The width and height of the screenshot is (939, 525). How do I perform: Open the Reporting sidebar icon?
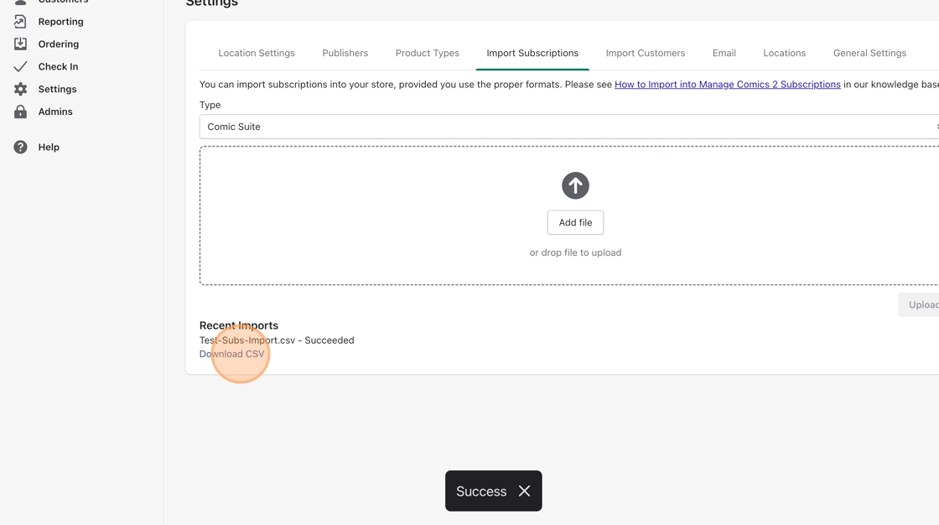click(x=20, y=22)
